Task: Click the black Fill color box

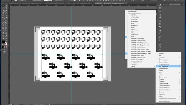Action: 3,42
